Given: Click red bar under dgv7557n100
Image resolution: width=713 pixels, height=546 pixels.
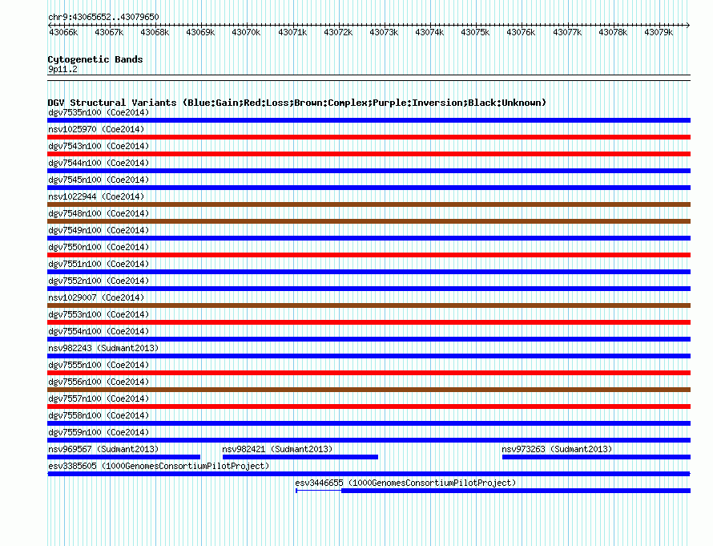Looking at the screenshot, I should click(369, 406).
